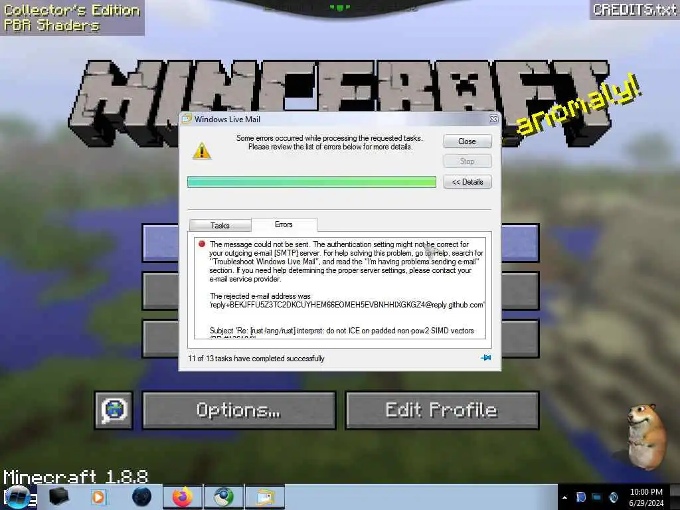Open CREDITS.txt in the corner
680x510 pixels.
pyautogui.click(x=634, y=9)
